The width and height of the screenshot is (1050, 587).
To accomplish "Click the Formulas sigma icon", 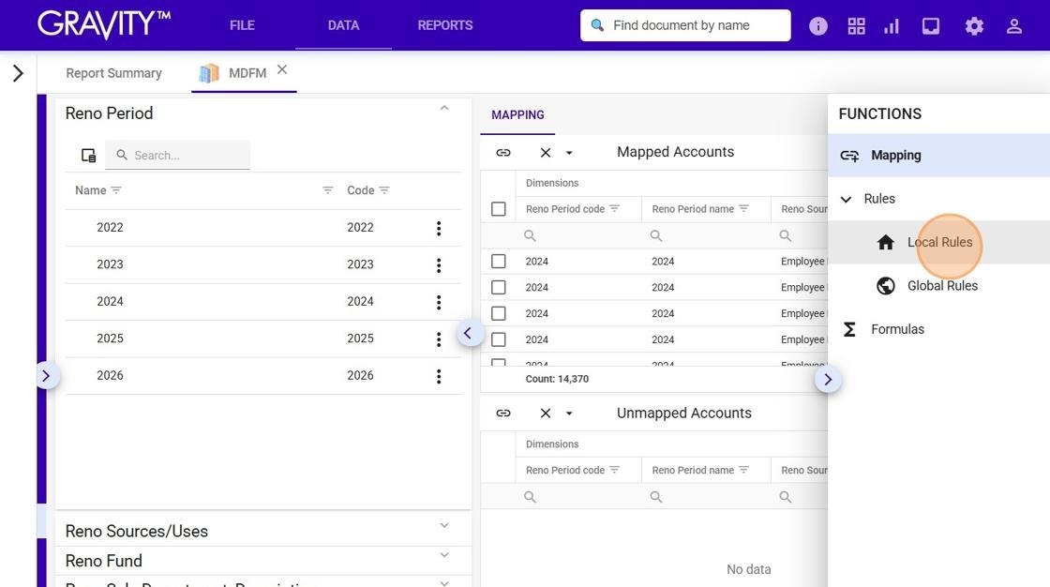I will coord(849,330).
